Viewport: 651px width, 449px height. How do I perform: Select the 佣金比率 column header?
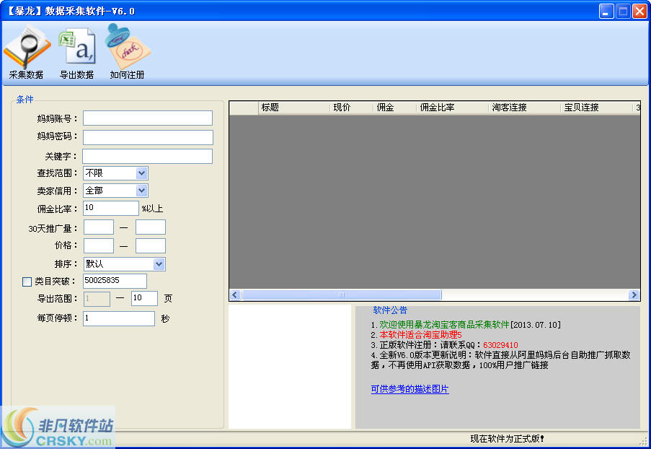452,108
